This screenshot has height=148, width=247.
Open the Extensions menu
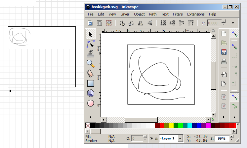196,14
